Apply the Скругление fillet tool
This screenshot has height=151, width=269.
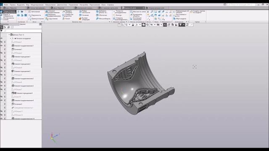[x=52, y=18]
